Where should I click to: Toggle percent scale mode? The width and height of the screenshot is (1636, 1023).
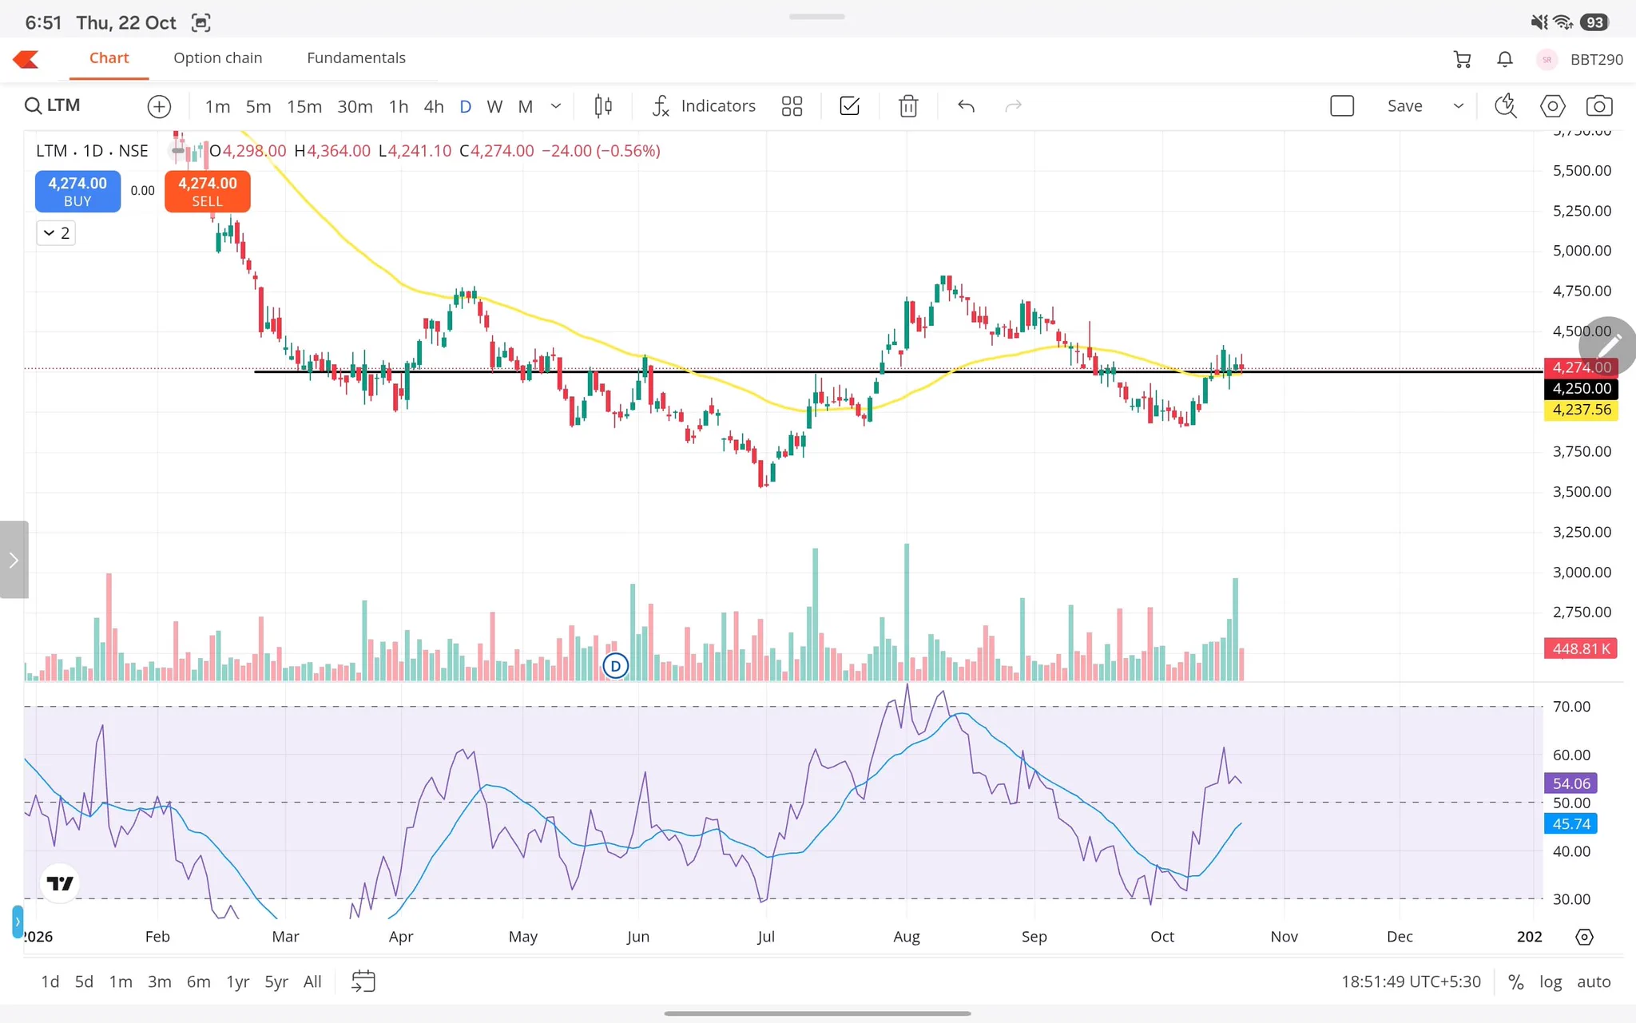point(1515,982)
